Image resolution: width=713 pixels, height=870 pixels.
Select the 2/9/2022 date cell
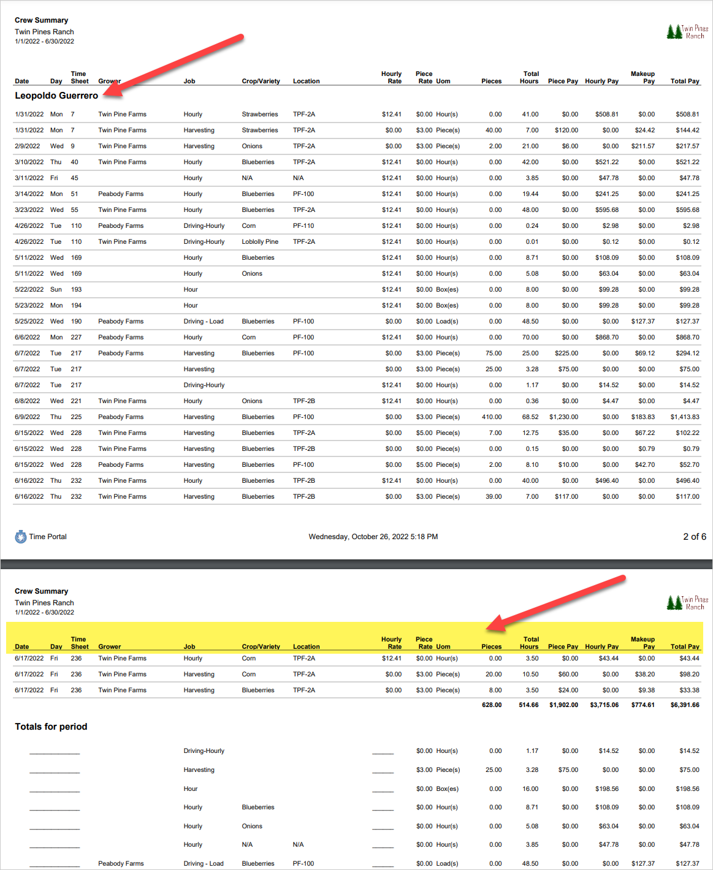tap(28, 146)
